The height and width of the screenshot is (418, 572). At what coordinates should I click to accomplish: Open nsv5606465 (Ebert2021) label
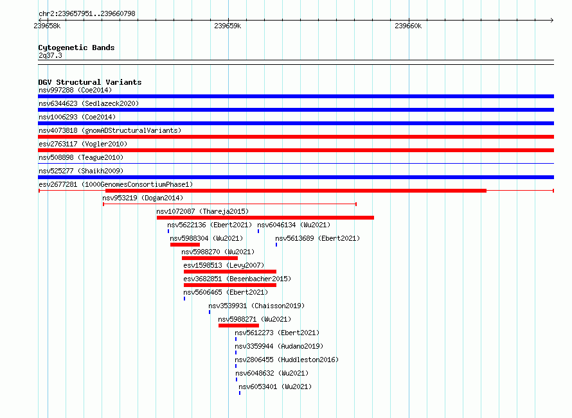tap(226, 292)
